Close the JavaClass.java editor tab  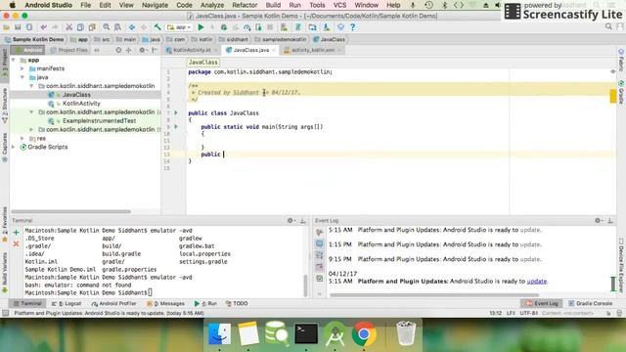[274, 50]
